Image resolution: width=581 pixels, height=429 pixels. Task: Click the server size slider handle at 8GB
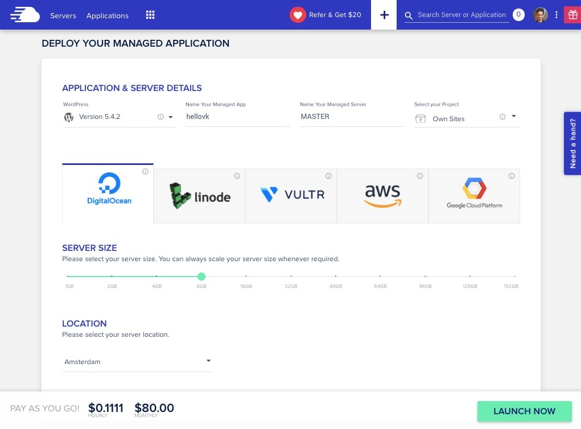pos(201,277)
